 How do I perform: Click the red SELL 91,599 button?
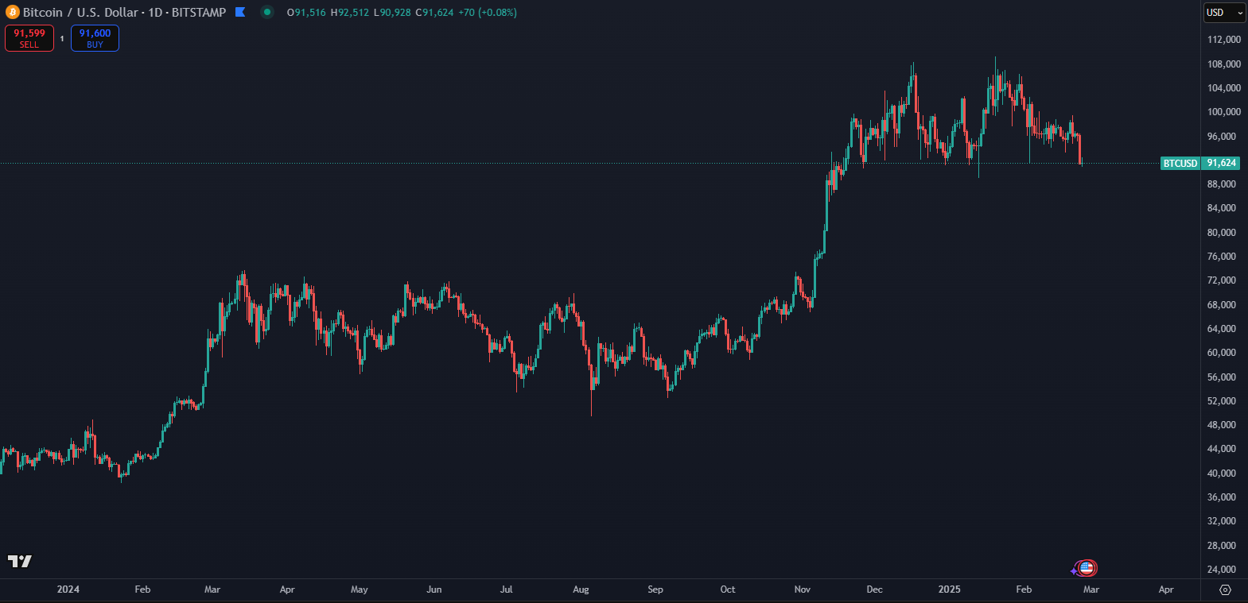click(x=29, y=38)
